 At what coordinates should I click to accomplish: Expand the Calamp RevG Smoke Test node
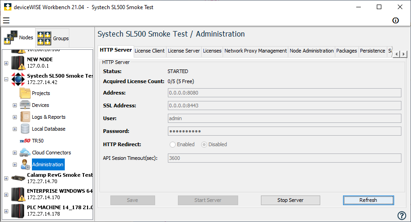(6, 179)
